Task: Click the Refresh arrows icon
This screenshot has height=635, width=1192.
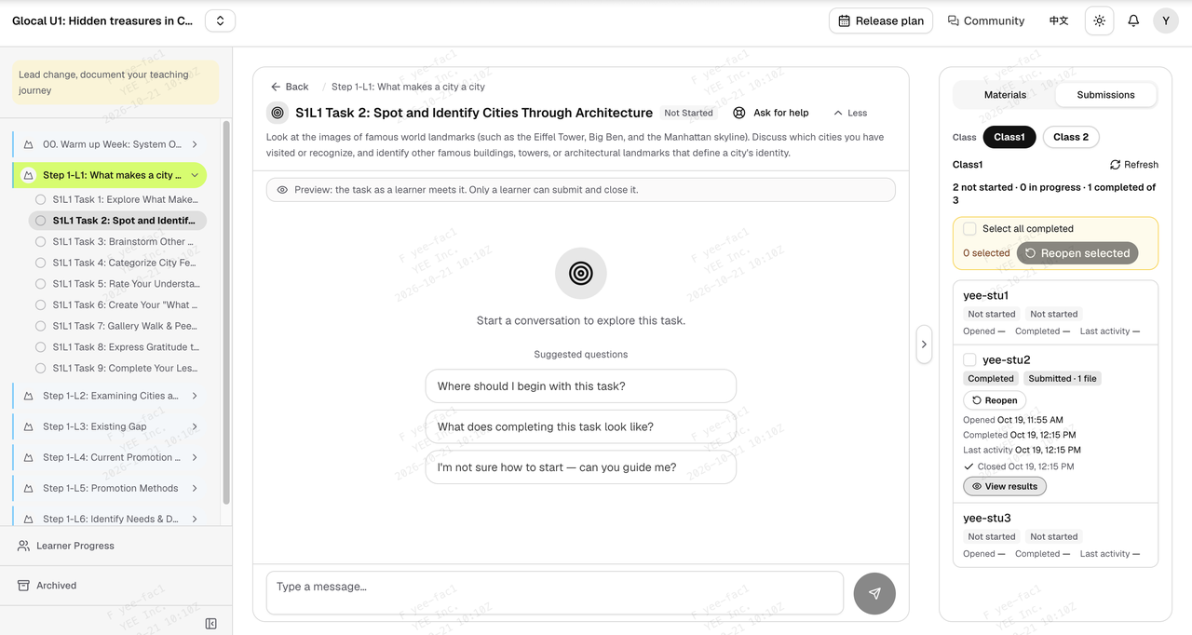Action: (x=1116, y=165)
